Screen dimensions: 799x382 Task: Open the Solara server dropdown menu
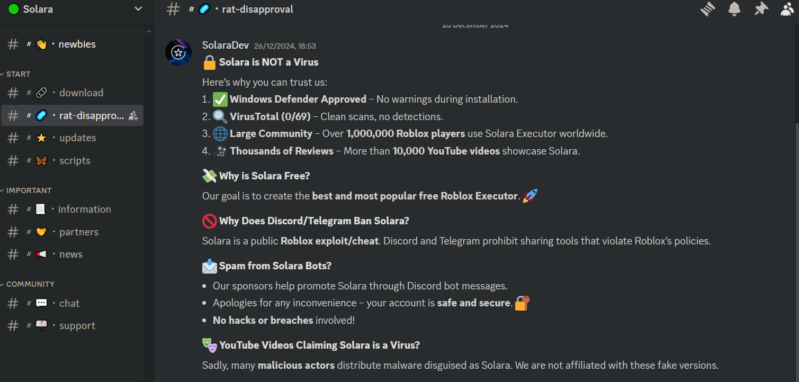pyautogui.click(x=138, y=9)
